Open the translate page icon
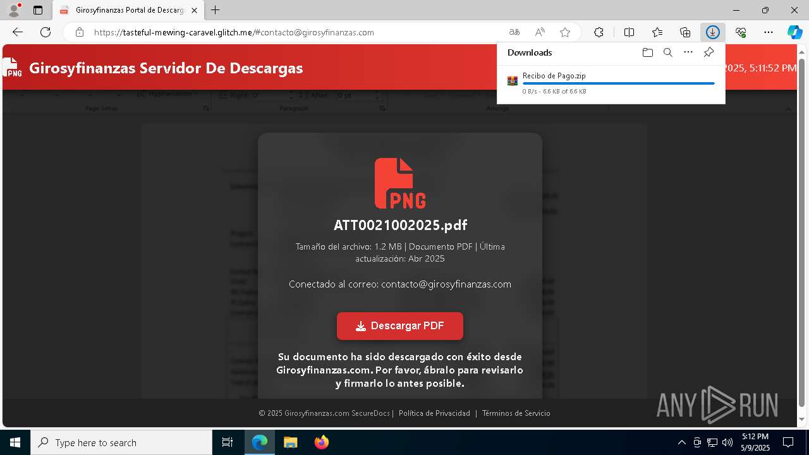Image resolution: width=809 pixels, height=455 pixels. coord(514,32)
